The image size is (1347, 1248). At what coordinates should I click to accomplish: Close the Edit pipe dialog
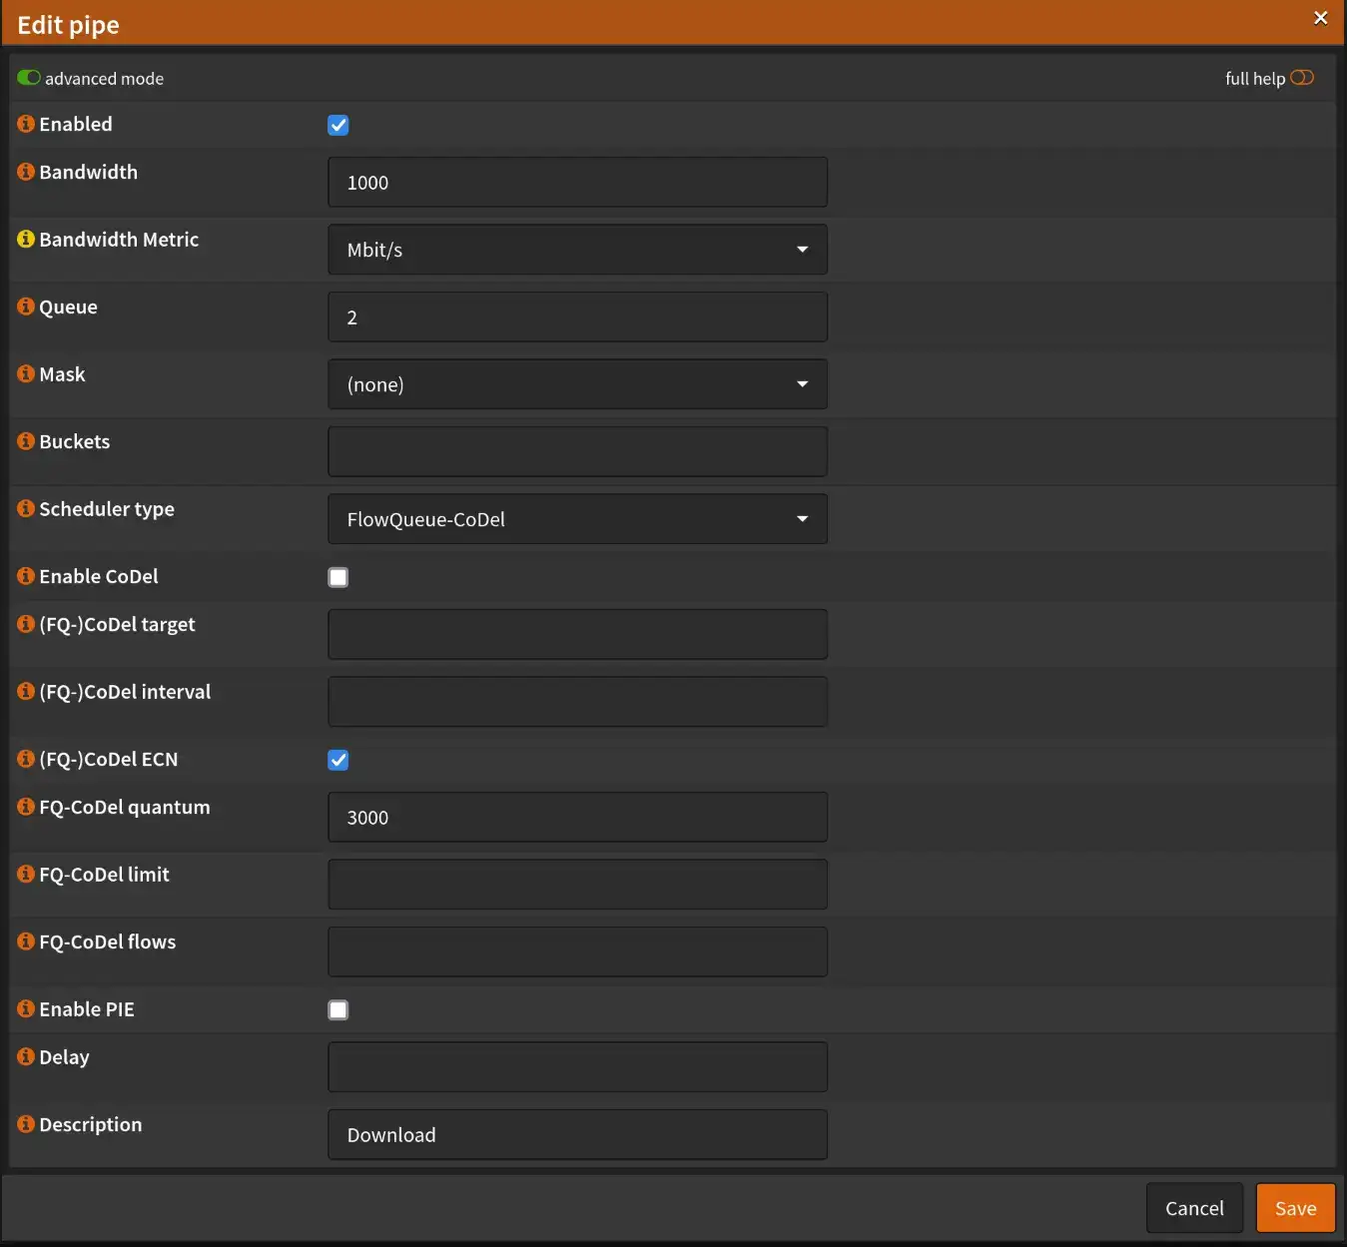click(x=1320, y=18)
